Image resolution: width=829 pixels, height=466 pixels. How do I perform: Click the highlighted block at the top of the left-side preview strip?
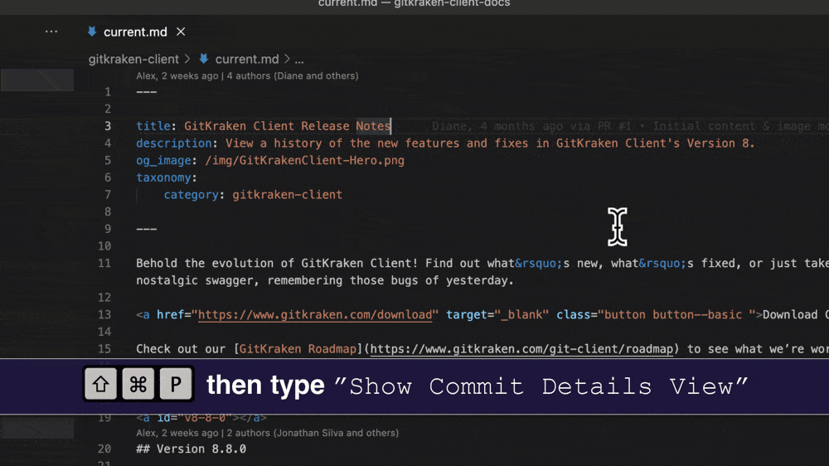click(37, 80)
